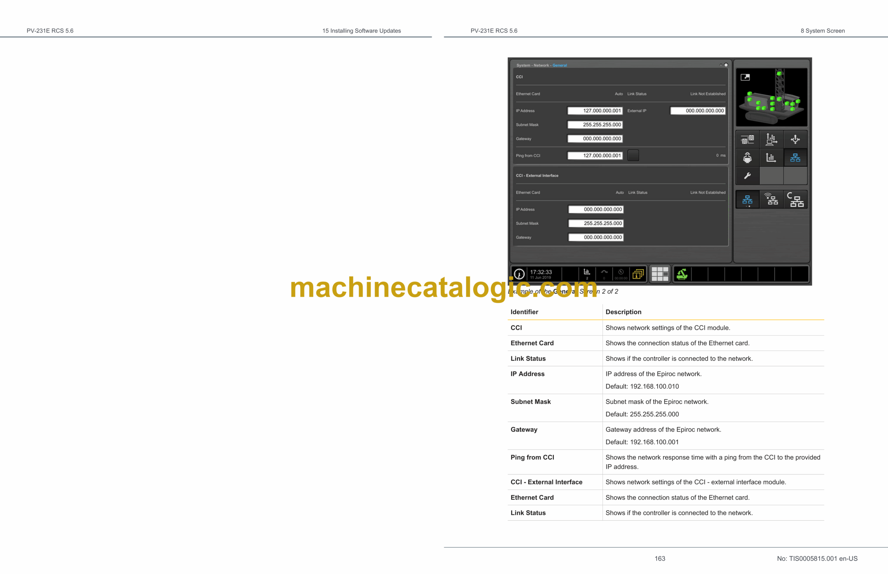Open the wireless network settings icon

point(771,199)
